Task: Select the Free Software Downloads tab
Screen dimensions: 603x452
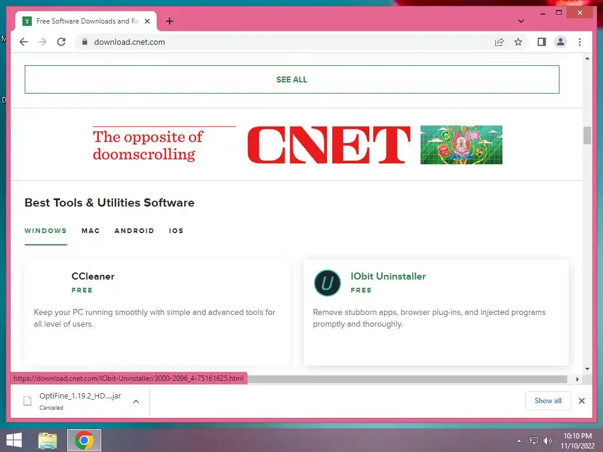Action: 86,21
